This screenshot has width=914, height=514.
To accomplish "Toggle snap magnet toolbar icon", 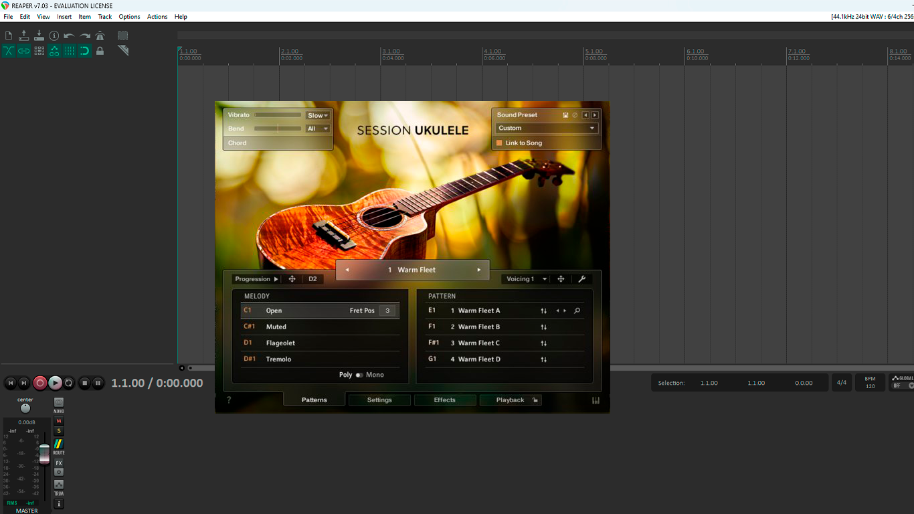I will [x=85, y=51].
